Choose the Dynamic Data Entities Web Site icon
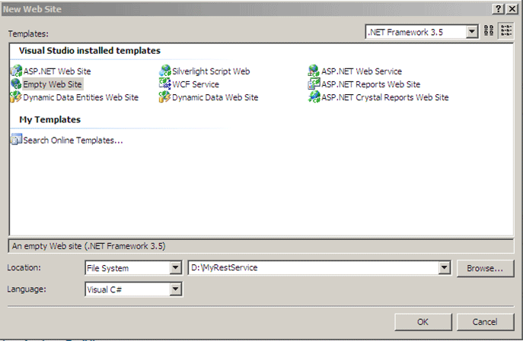Image resolution: width=523 pixels, height=341 pixels. point(17,97)
